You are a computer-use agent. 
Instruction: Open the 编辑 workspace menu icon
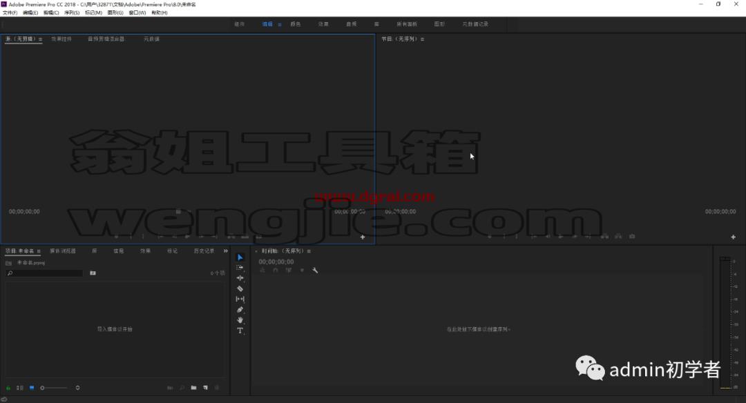click(x=280, y=24)
